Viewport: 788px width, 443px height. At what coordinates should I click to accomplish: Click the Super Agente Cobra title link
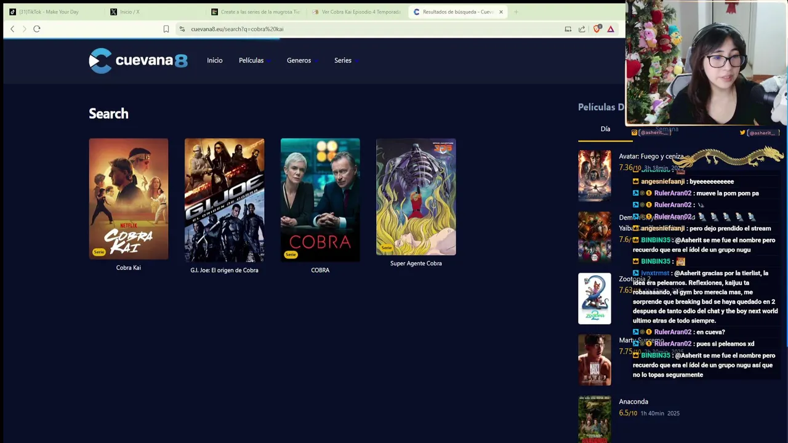point(416,263)
